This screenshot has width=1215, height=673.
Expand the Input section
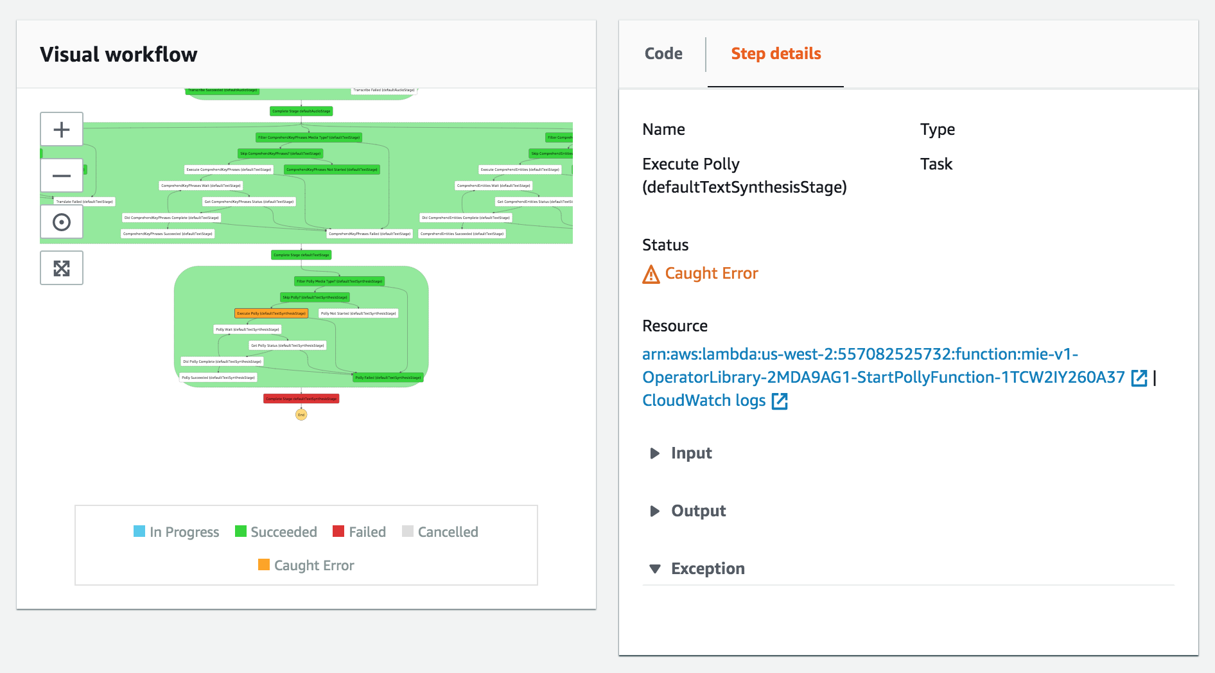(x=681, y=453)
